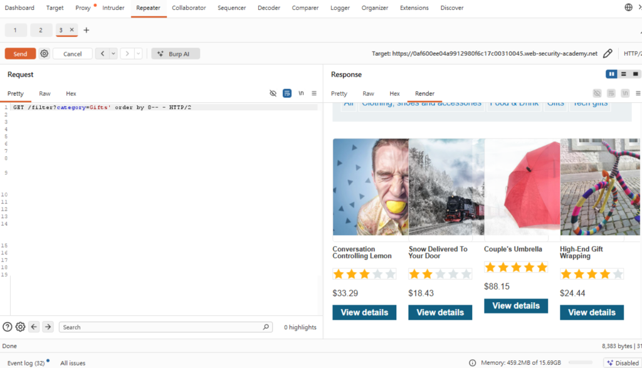Show the Render view of the Response
The width and height of the screenshot is (642, 368).
pyautogui.click(x=424, y=93)
